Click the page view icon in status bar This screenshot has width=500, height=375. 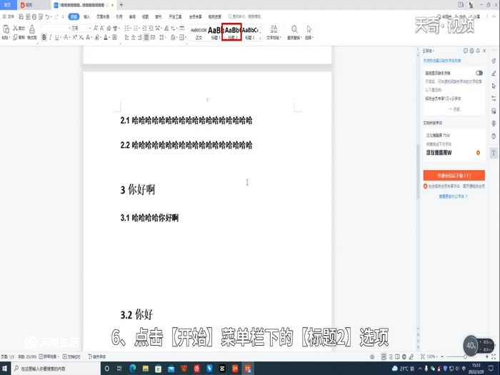tap(384, 356)
